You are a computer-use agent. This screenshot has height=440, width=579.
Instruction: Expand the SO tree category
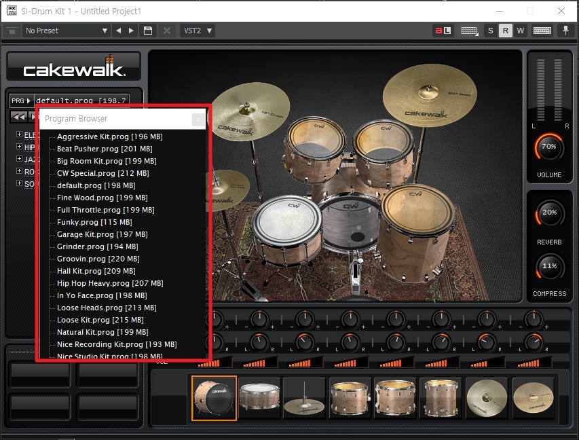coord(19,183)
